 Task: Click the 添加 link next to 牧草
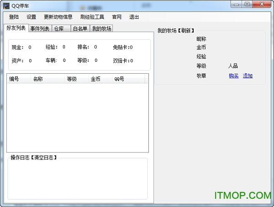pyautogui.click(x=248, y=76)
